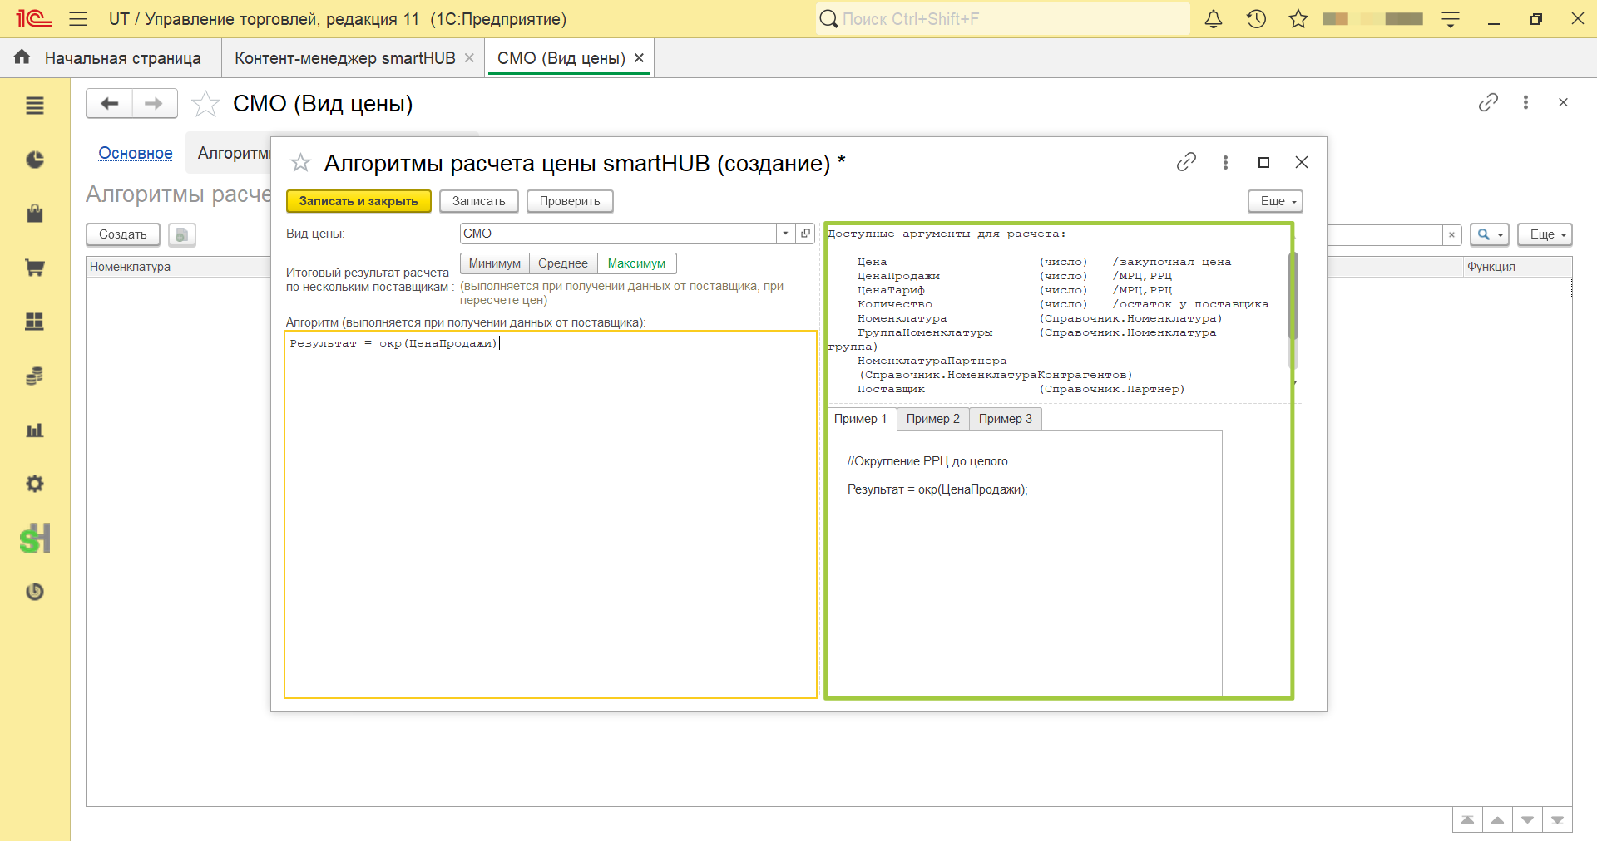Viewport: 1597px width, 841px height.
Task: Switch to Контент-менеджер smartHUB tab
Action: pyautogui.click(x=345, y=58)
